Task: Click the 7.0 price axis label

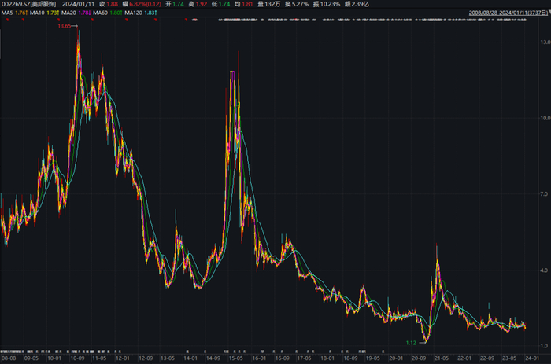Action: tap(544, 194)
